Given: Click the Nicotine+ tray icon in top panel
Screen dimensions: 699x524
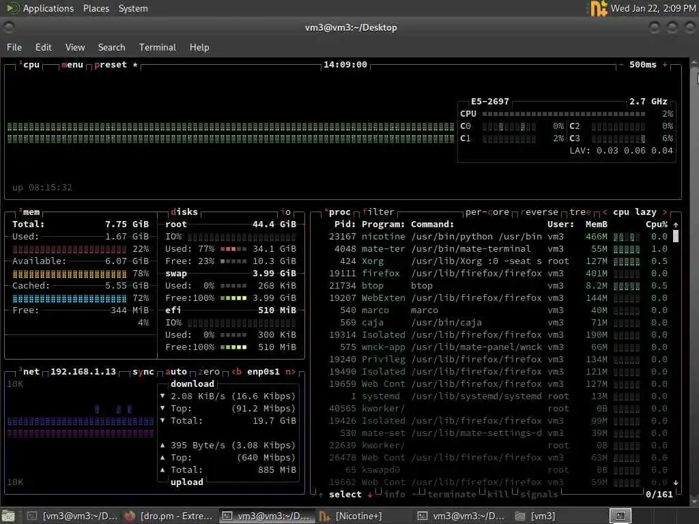Looking at the screenshot, I should point(599,8).
